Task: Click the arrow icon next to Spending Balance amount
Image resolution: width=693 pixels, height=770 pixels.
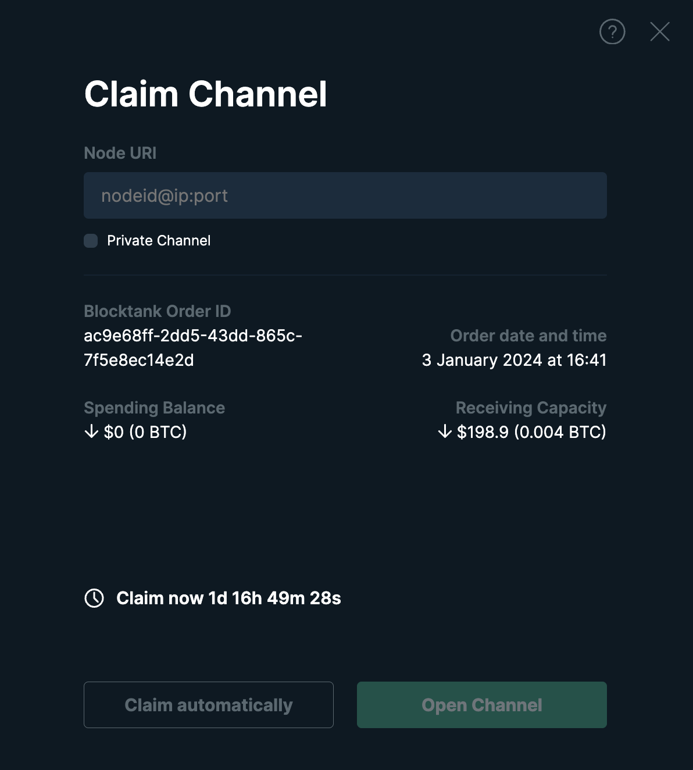Action: (91, 432)
